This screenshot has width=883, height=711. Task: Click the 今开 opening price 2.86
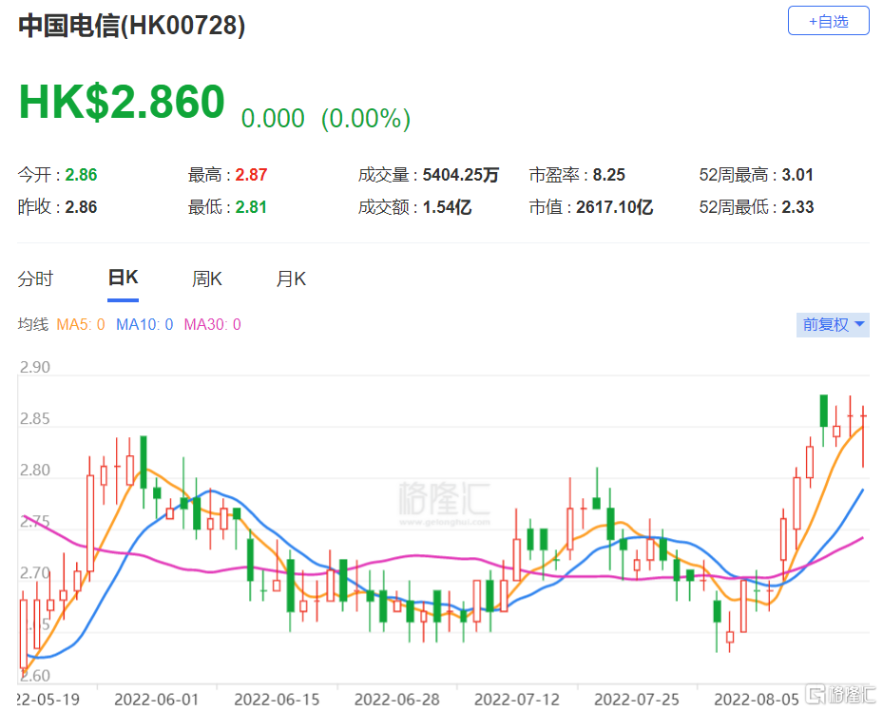[81, 175]
